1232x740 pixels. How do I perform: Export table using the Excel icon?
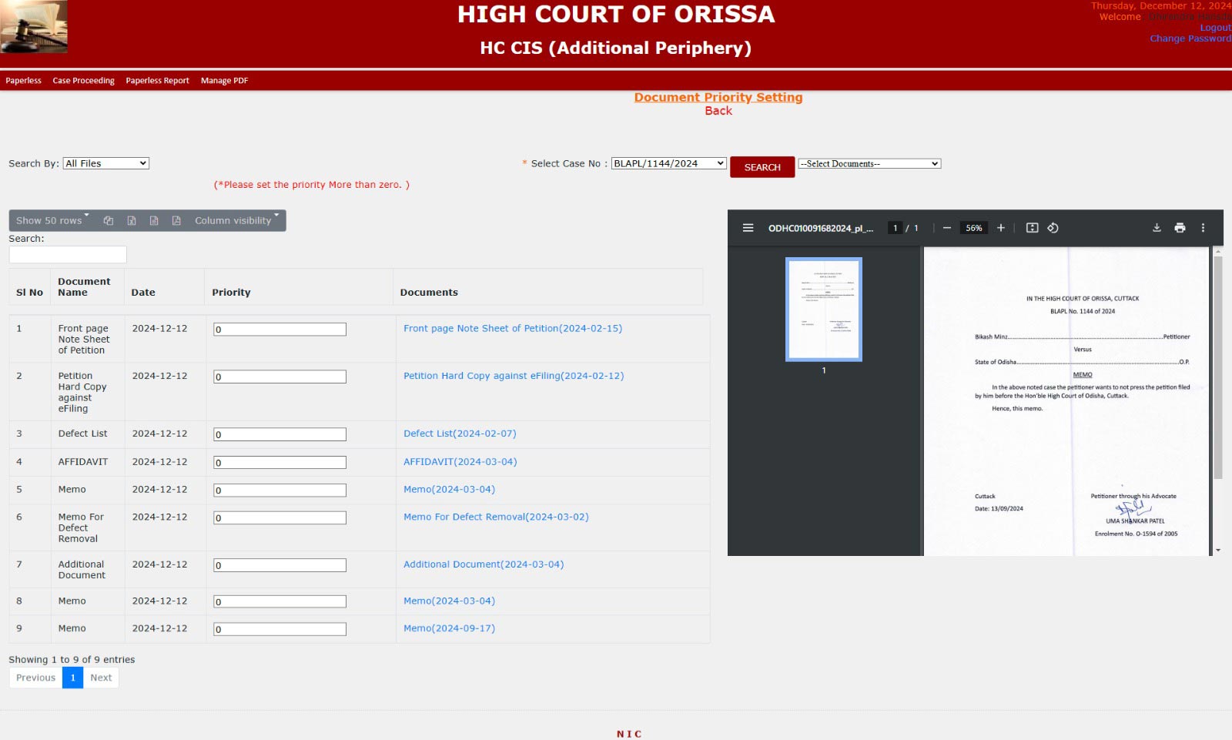[x=132, y=221]
